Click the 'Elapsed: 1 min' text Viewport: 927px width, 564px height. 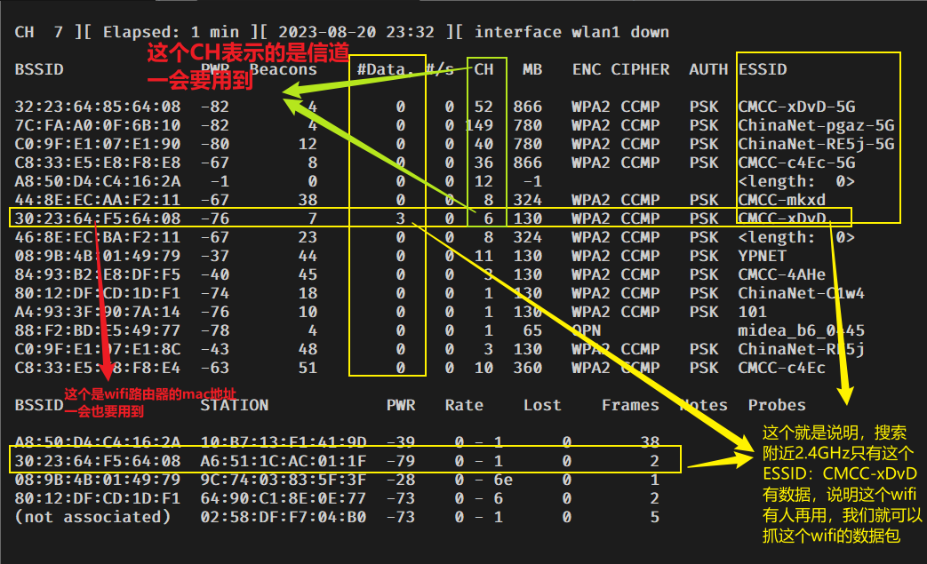coord(171,32)
